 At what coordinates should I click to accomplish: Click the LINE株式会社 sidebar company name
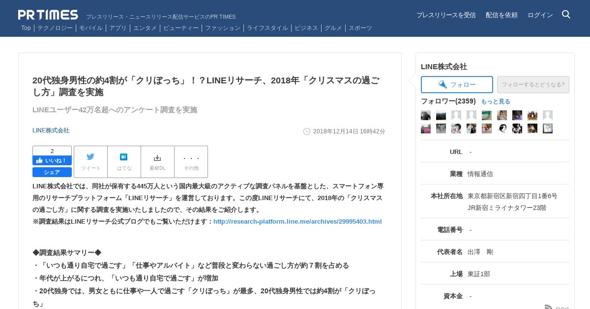(444, 67)
